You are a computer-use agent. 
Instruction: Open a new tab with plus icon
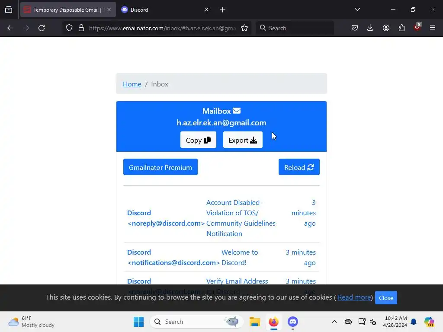223,10
